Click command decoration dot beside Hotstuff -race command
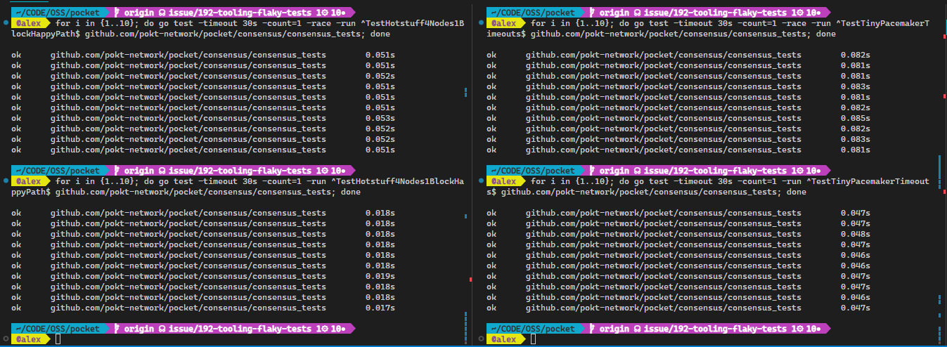This screenshot has height=347, width=947. pos(6,23)
